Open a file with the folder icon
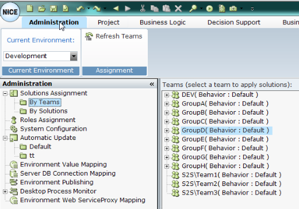The height and width of the screenshot is (209, 299). click(41, 9)
